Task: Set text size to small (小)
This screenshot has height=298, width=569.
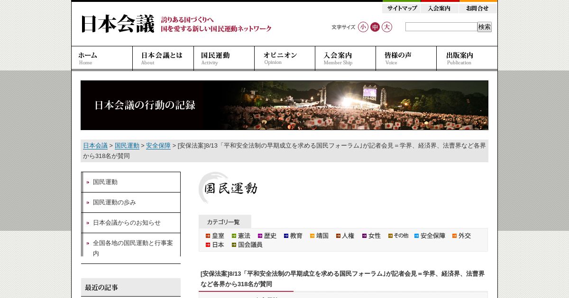Action: tap(363, 27)
